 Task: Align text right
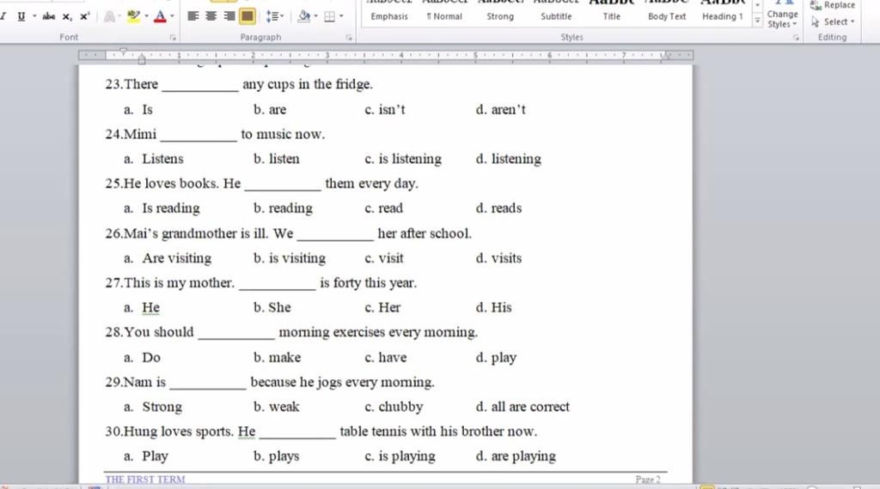[x=229, y=16]
